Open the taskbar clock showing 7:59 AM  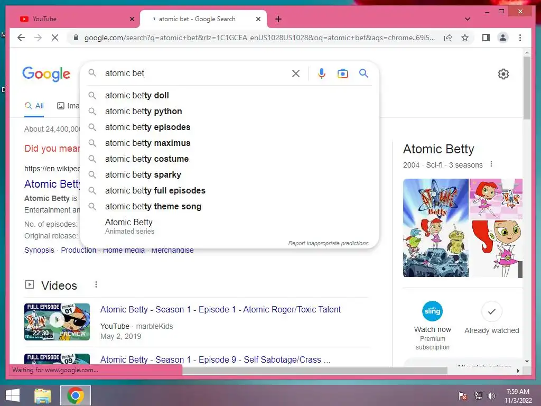(x=518, y=396)
